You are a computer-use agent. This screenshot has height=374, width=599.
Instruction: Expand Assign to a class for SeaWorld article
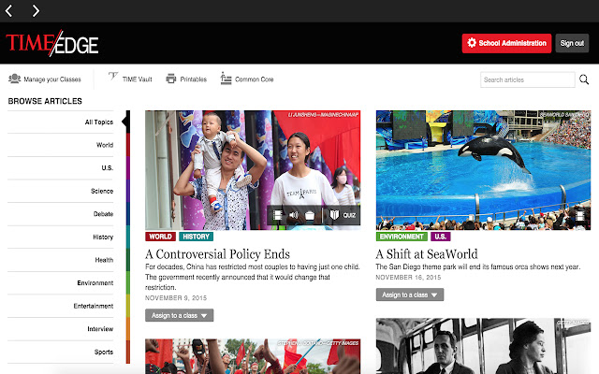click(410, 295)
